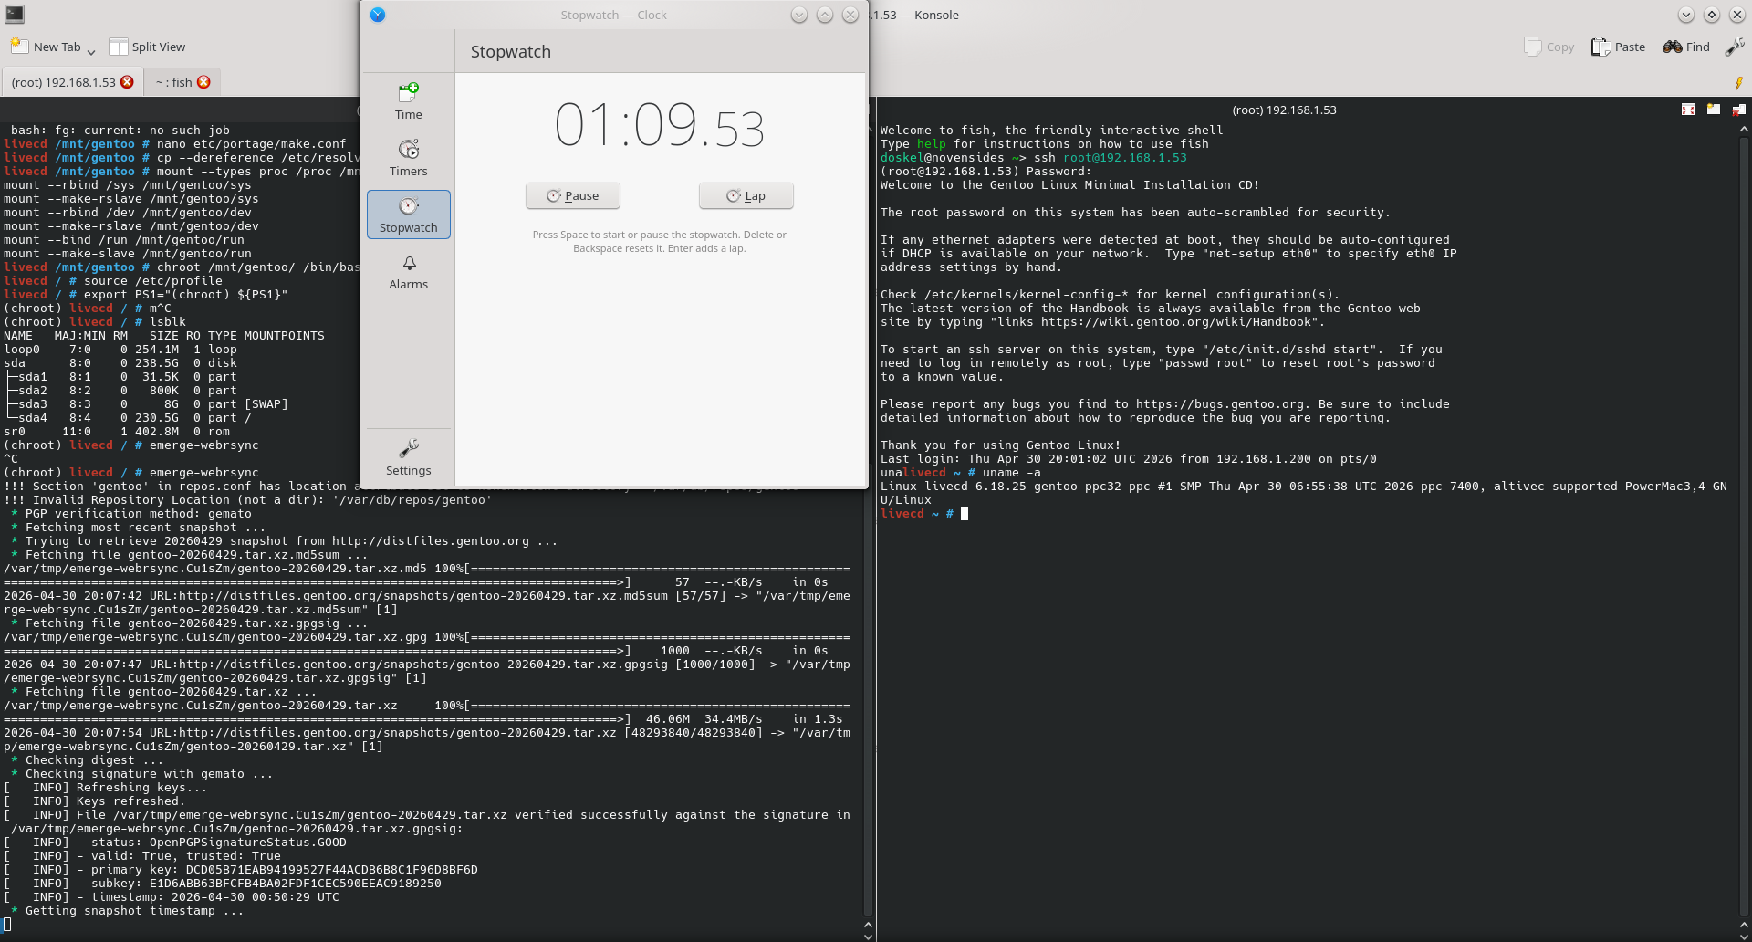
Task: Close the right split terminal pane
Action: [x=1738, y=110]
